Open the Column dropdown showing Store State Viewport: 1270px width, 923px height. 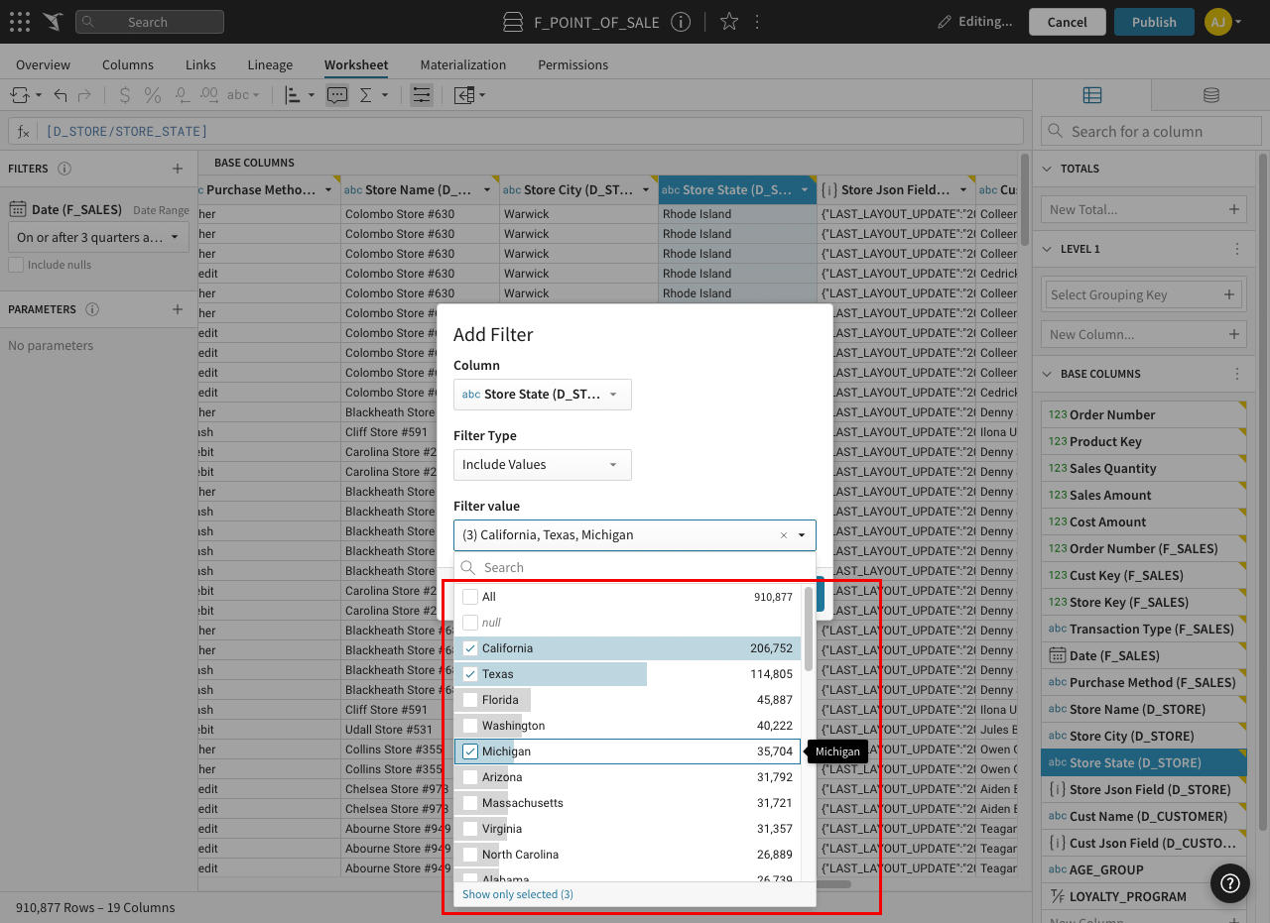[542, 395]
